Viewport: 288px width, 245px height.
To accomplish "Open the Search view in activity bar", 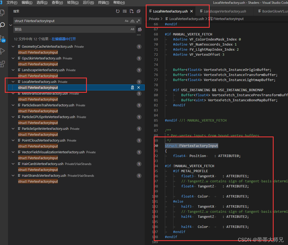I will [x=2, y=25].
